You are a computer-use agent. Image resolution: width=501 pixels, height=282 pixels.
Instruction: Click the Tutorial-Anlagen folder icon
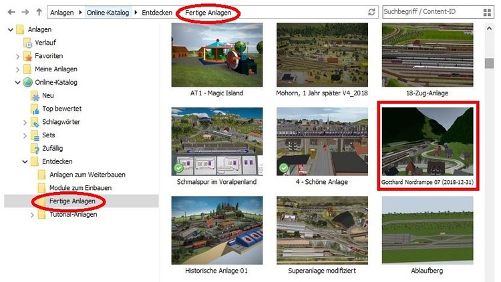(x=41, y=215)
